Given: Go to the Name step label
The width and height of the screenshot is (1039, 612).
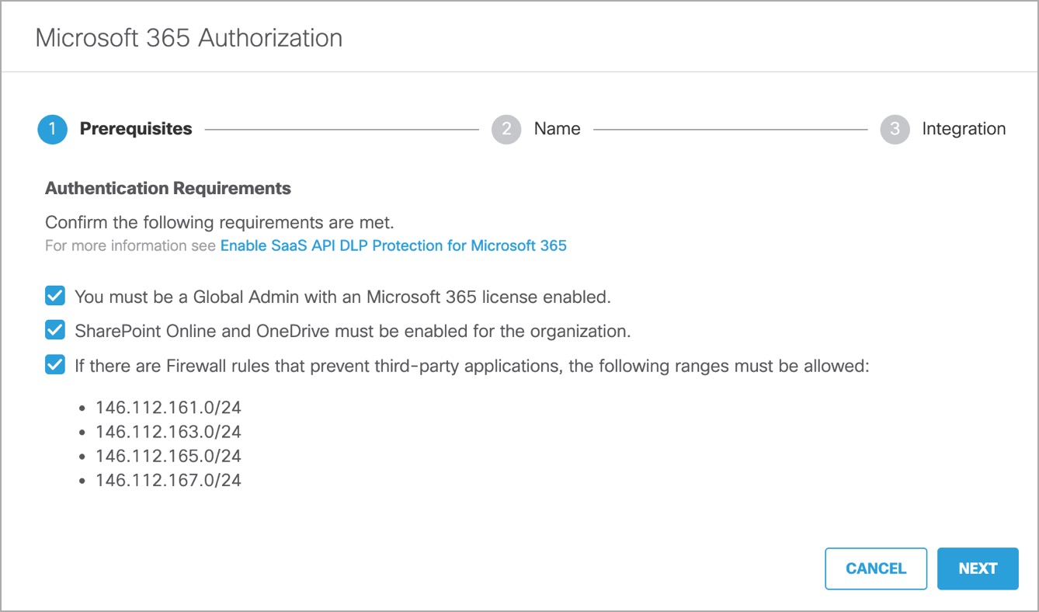Looking at the screenshot, I should click(557, 129).
